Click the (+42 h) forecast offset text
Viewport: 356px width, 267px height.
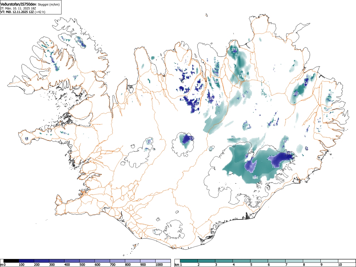tap(40, 12)
